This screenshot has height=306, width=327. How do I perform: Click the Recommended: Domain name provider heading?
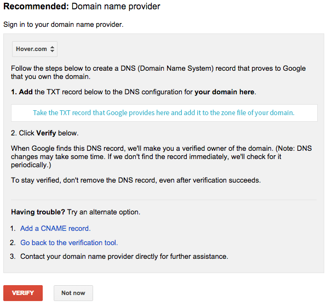82,7
